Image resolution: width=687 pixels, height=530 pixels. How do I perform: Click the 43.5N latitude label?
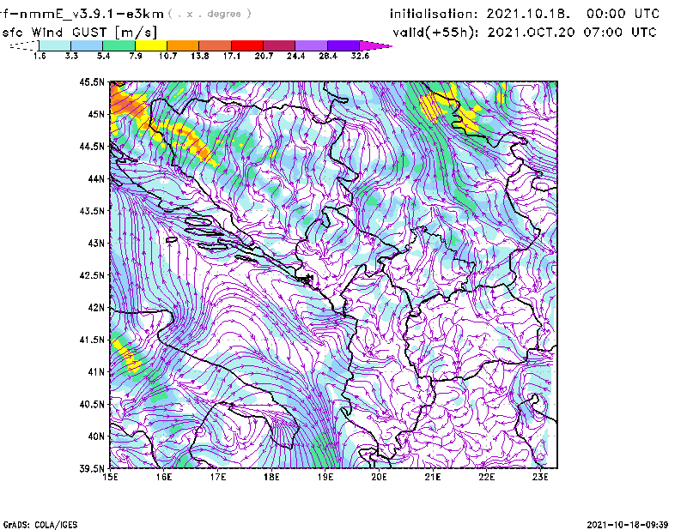click(92, 210)
